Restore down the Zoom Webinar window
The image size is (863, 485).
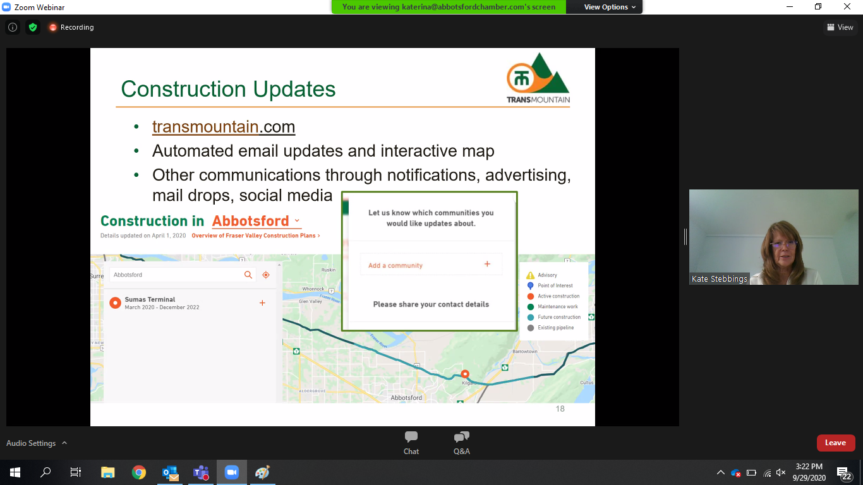coord(819,7)
